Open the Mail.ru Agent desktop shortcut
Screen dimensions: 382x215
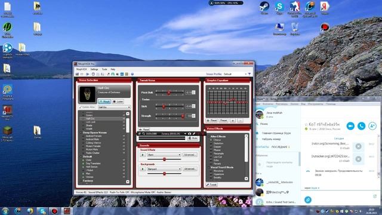coord(7,92)
